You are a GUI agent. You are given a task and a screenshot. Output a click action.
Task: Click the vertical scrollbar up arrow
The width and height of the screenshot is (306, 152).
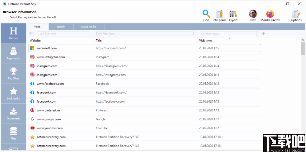coord(303,40)
